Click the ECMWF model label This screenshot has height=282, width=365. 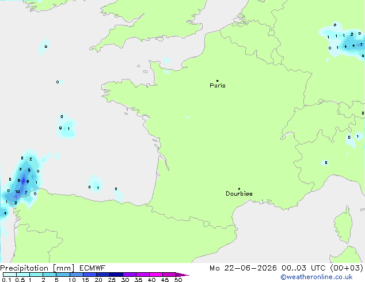point(92,268)
